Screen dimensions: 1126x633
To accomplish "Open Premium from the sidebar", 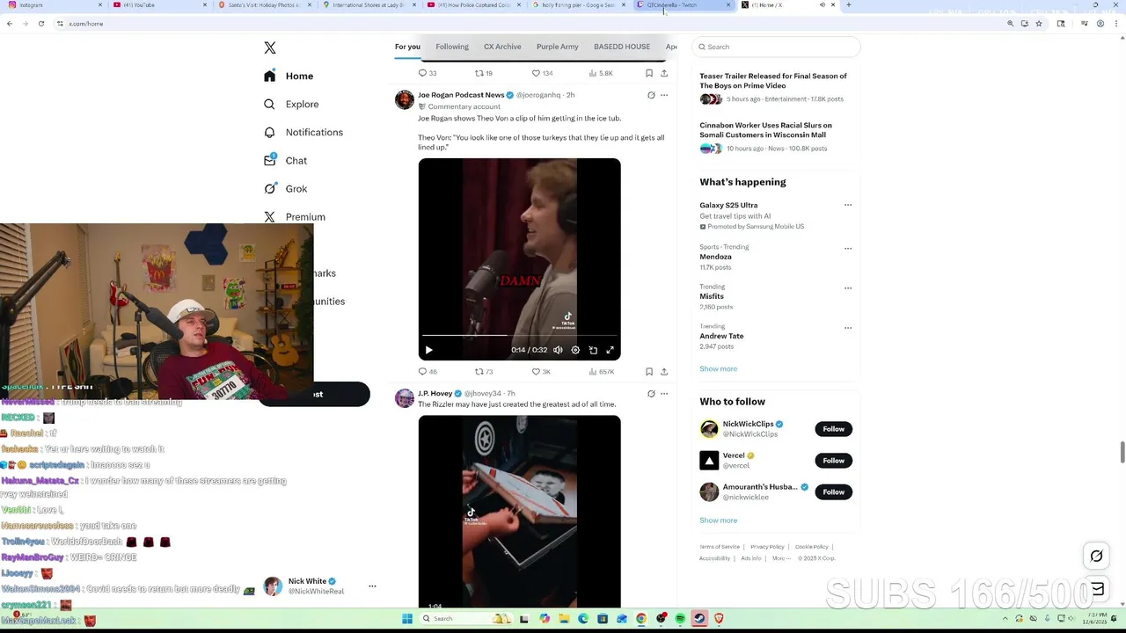I will pos(295,217).
